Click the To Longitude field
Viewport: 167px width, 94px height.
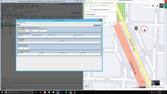pyautogui.click(x=91, y=54)
